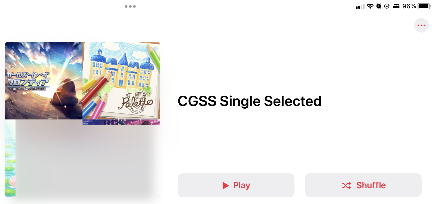Screen dimensions: 439x204
Task: Click the Wi-Fi status icon
Action: coord(370,6)
